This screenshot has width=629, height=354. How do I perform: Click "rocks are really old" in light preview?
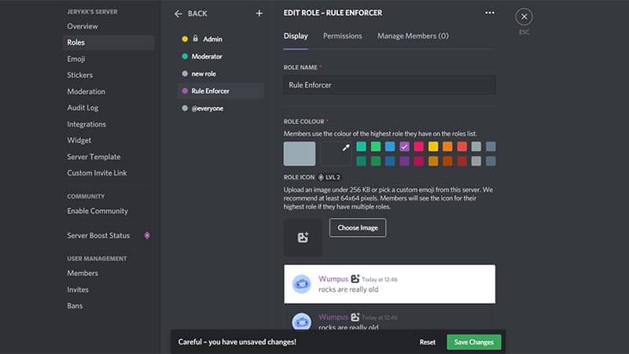click(x=348, y=289)
